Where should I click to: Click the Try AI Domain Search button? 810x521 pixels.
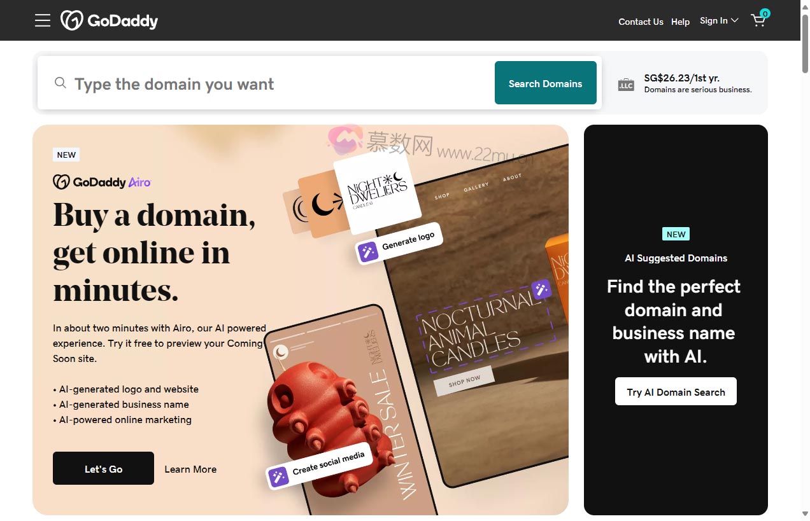tap(676, 391)
